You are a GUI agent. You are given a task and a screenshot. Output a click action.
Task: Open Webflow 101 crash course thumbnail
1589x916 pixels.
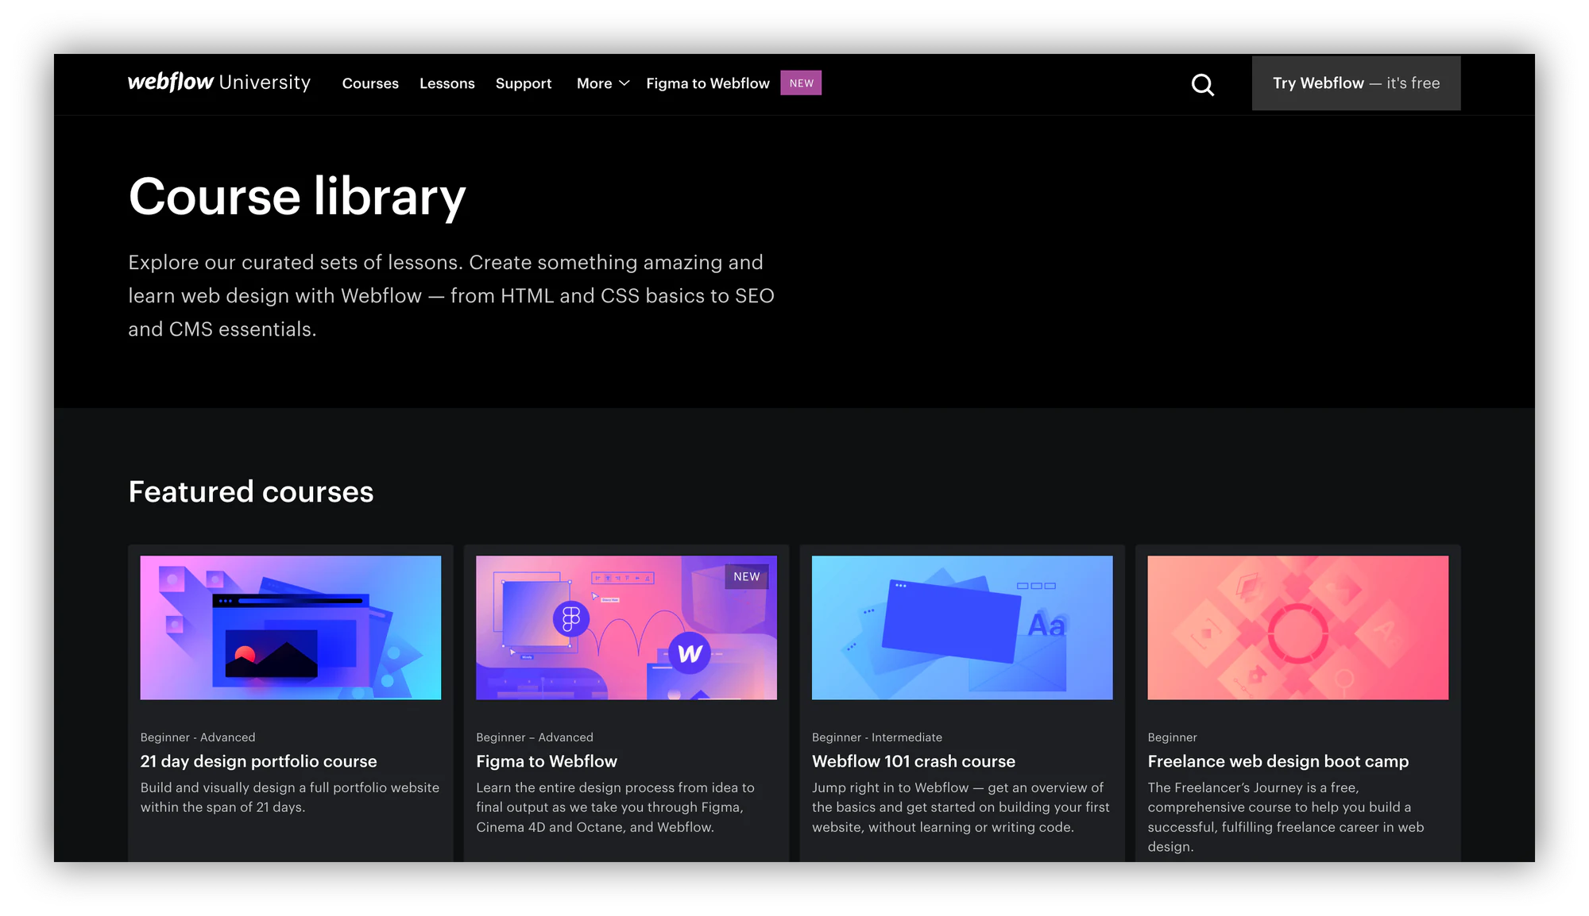tap(962, 627)
